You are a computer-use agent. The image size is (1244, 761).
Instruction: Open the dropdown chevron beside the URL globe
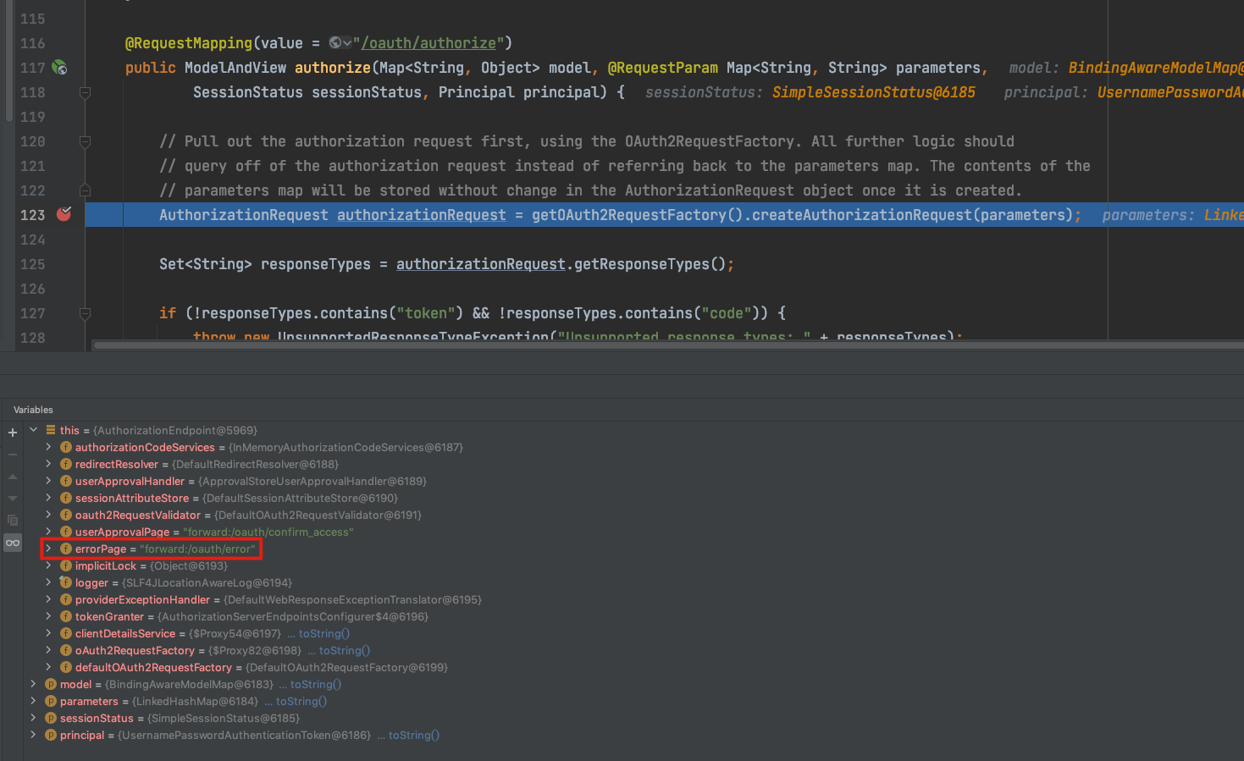pyautogui.click(x=346, y=43)
